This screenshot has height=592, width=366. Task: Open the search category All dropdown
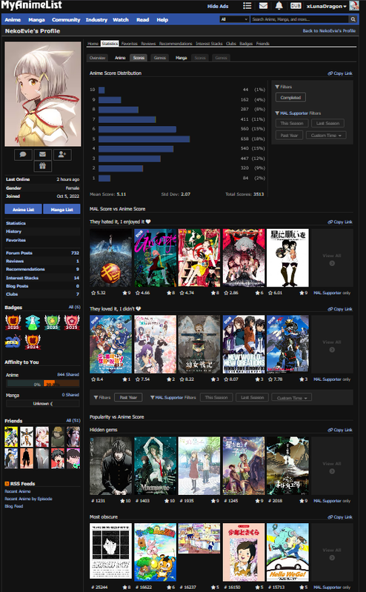click(234, 19)
